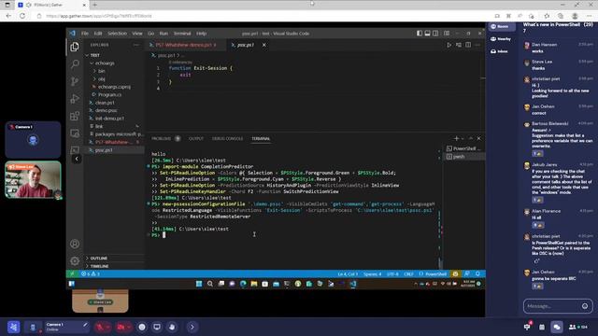This screenshot has height=336, width=598.
Task: Maximize the terminal panel with chevron
Action: point(471,139)
